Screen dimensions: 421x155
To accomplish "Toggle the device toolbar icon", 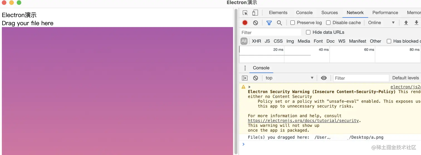I will (255, 13).
